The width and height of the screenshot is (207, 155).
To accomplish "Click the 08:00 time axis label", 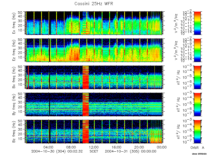I will click(x=71, y=147).
